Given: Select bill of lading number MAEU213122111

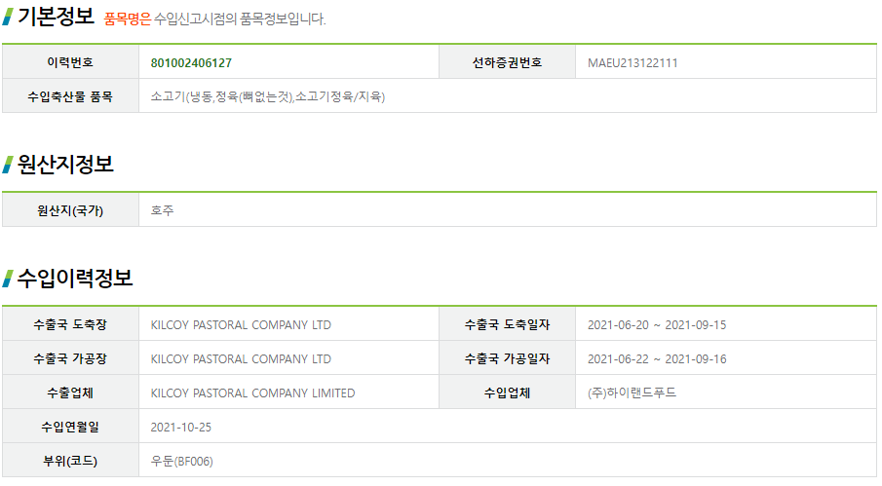Looking at the screenshot, I should pos(633,63).
